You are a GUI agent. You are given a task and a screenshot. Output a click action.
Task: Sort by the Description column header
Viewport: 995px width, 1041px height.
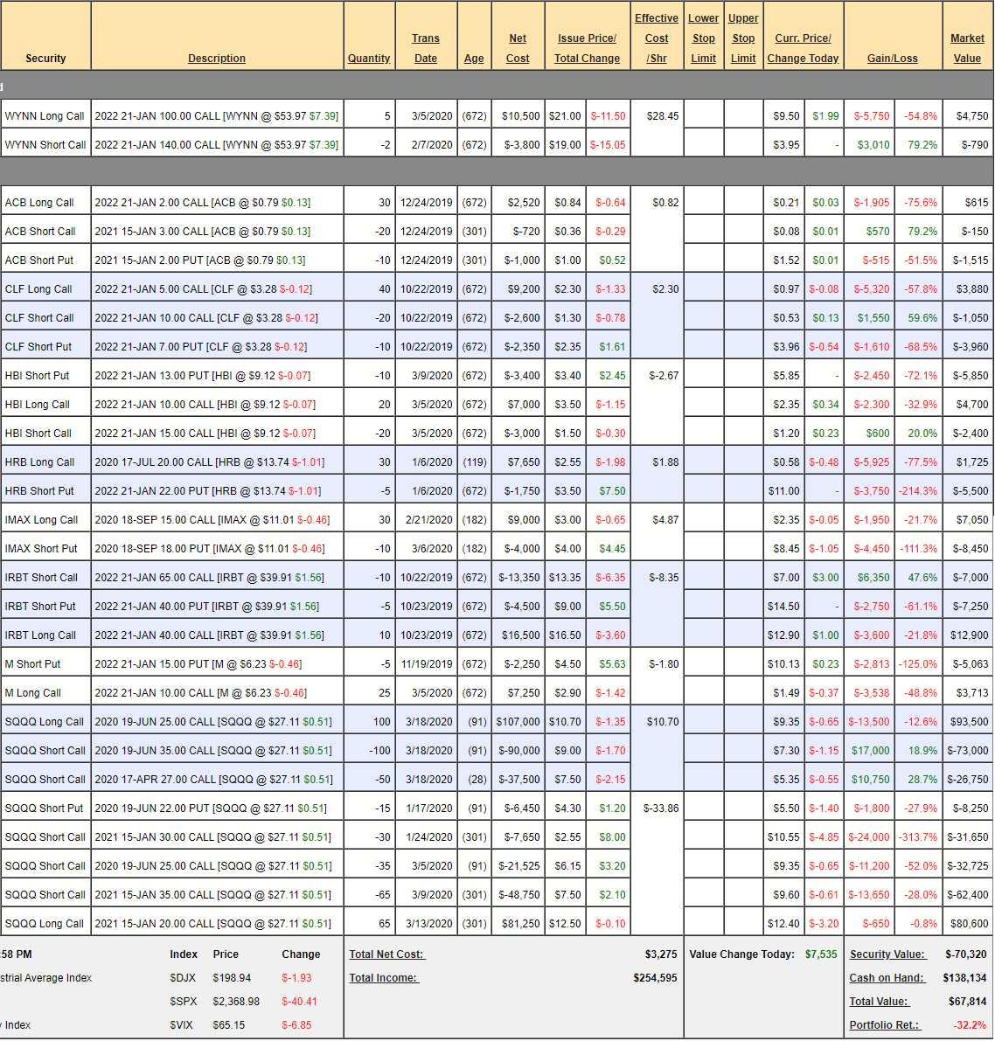(x=216, y=59)
